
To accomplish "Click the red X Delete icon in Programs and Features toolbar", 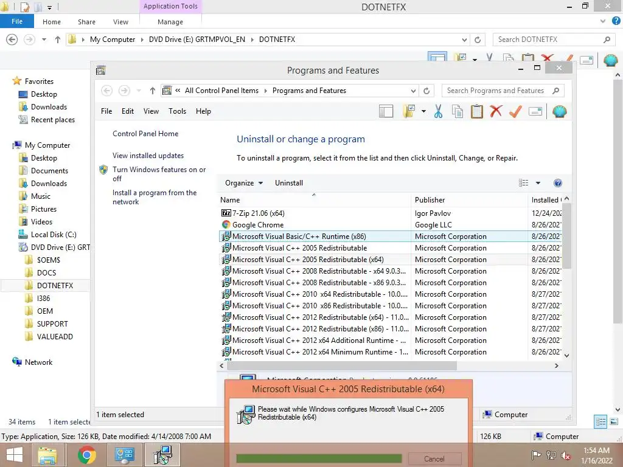I will pos(496,112).
